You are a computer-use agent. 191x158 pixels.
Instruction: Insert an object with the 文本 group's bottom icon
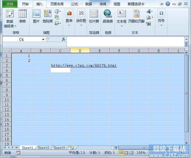[148, 23]
